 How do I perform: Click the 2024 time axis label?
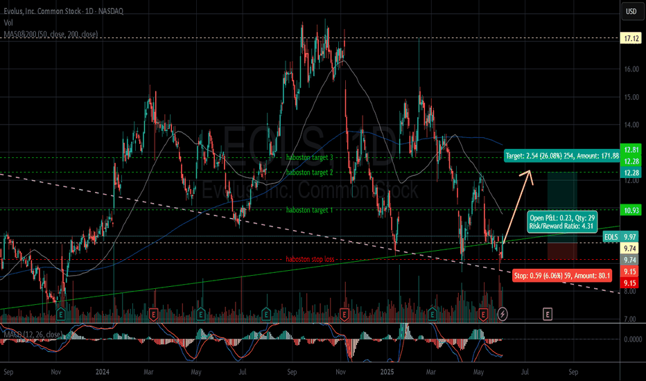[x=103, y=372]
